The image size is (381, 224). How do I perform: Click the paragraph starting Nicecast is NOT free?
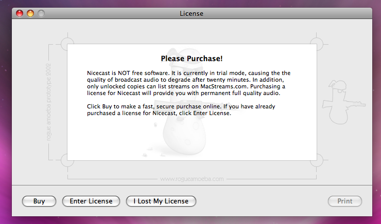pyautogui.click(x=188, y=83)
